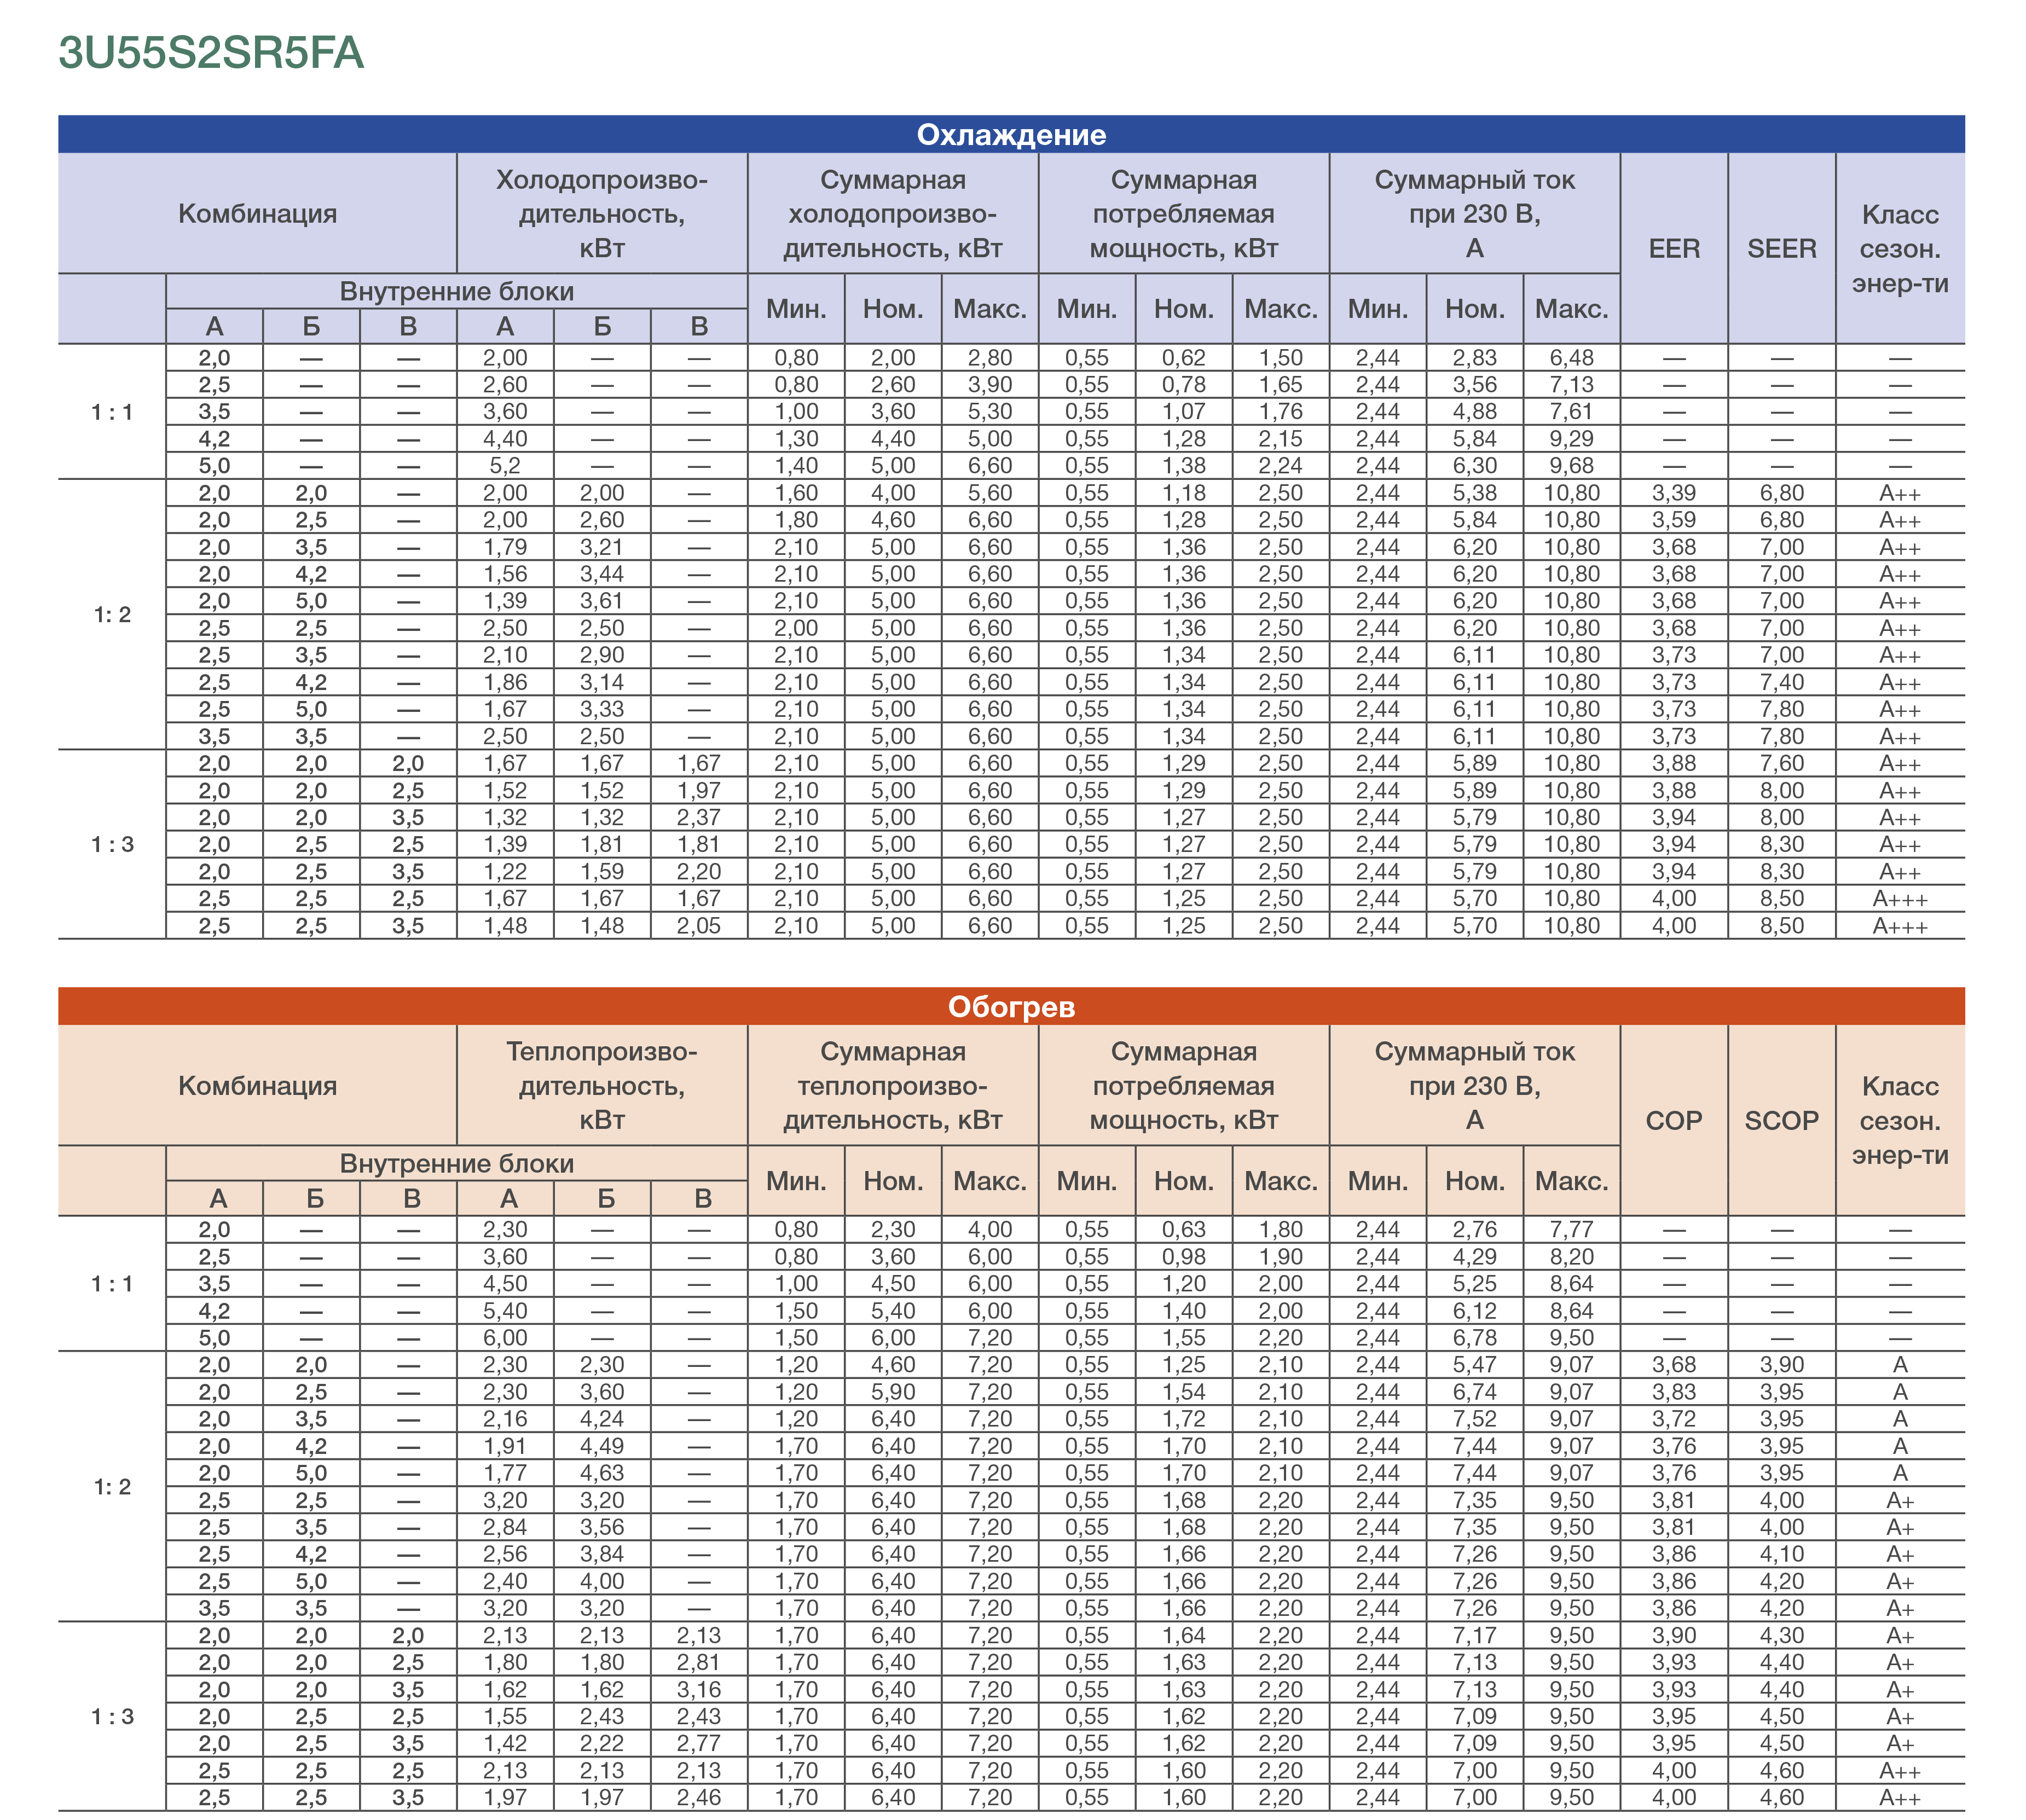Click the Теплопроизводительность column header

click(x=601, y=1086)
